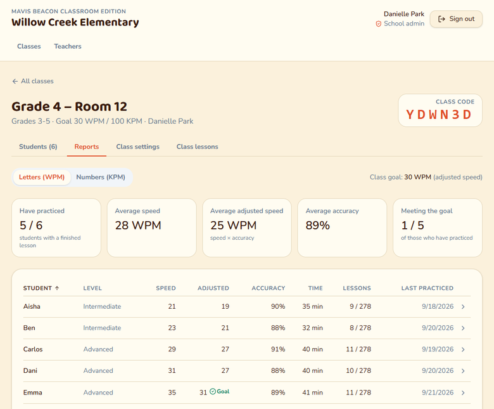Open the Teachers navigation item

click(x=68, y=46)
